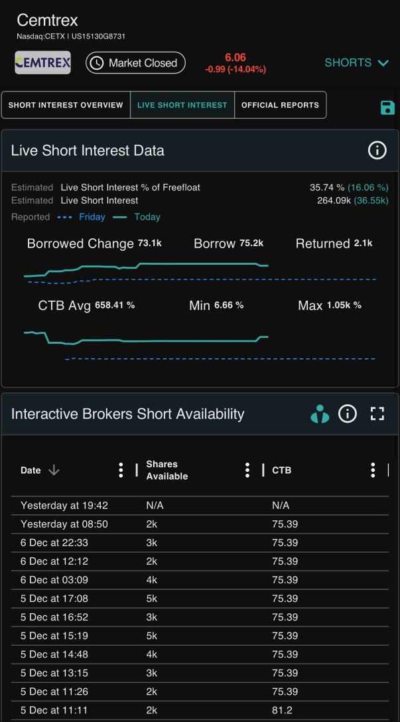
Task: Expand the SHORTS dropdown
Action: [x=357, y=62]
